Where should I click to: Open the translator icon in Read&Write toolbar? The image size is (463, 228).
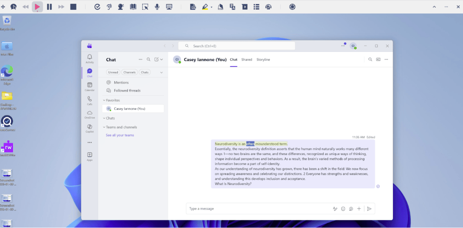click(x=232, y=7)
